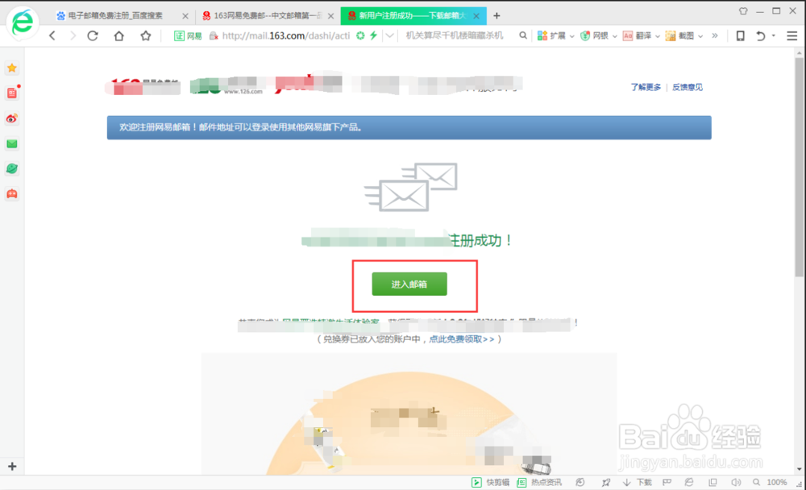Open the green mail icon in sidebar
Image resolution: width=806 pixels, height=490 pixels.
click(x=12, y=144)
